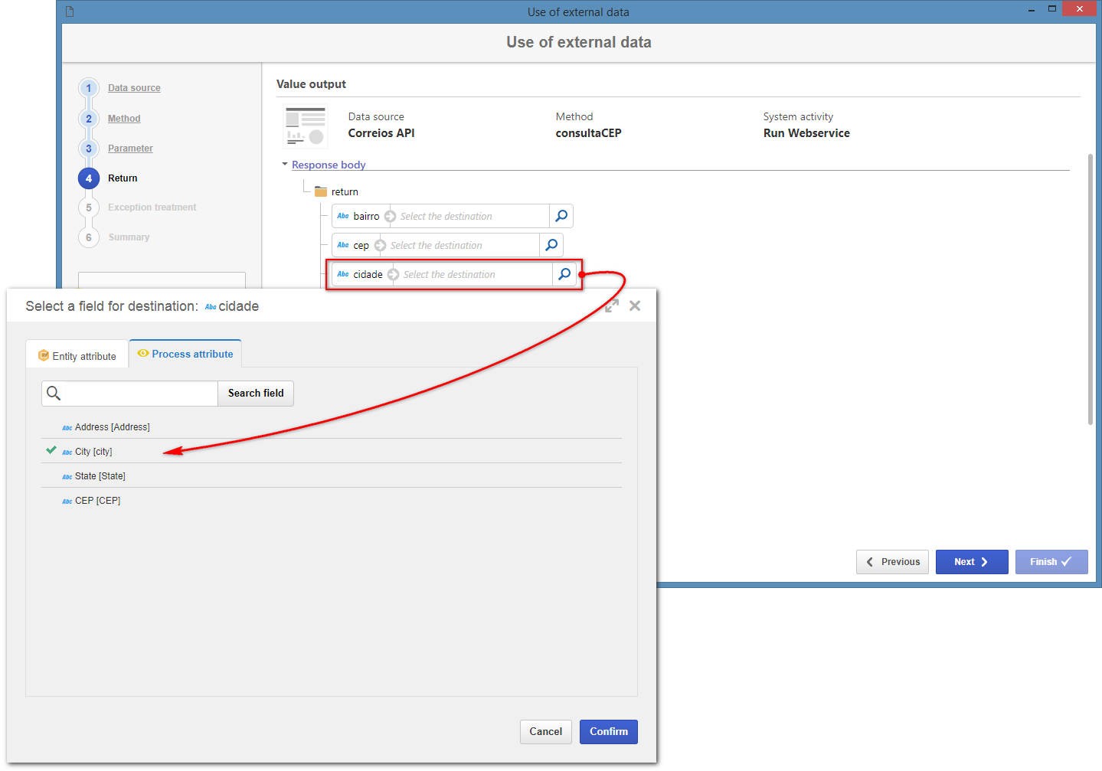1102x771 pixels.
Task: Select the City [city] attribute
Action: (331, 451)
